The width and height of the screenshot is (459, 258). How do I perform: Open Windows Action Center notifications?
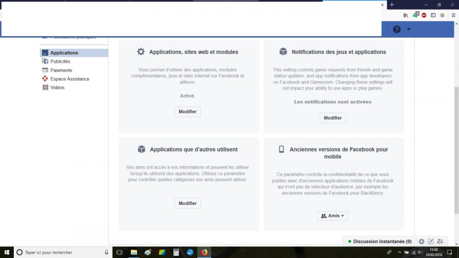450,252
